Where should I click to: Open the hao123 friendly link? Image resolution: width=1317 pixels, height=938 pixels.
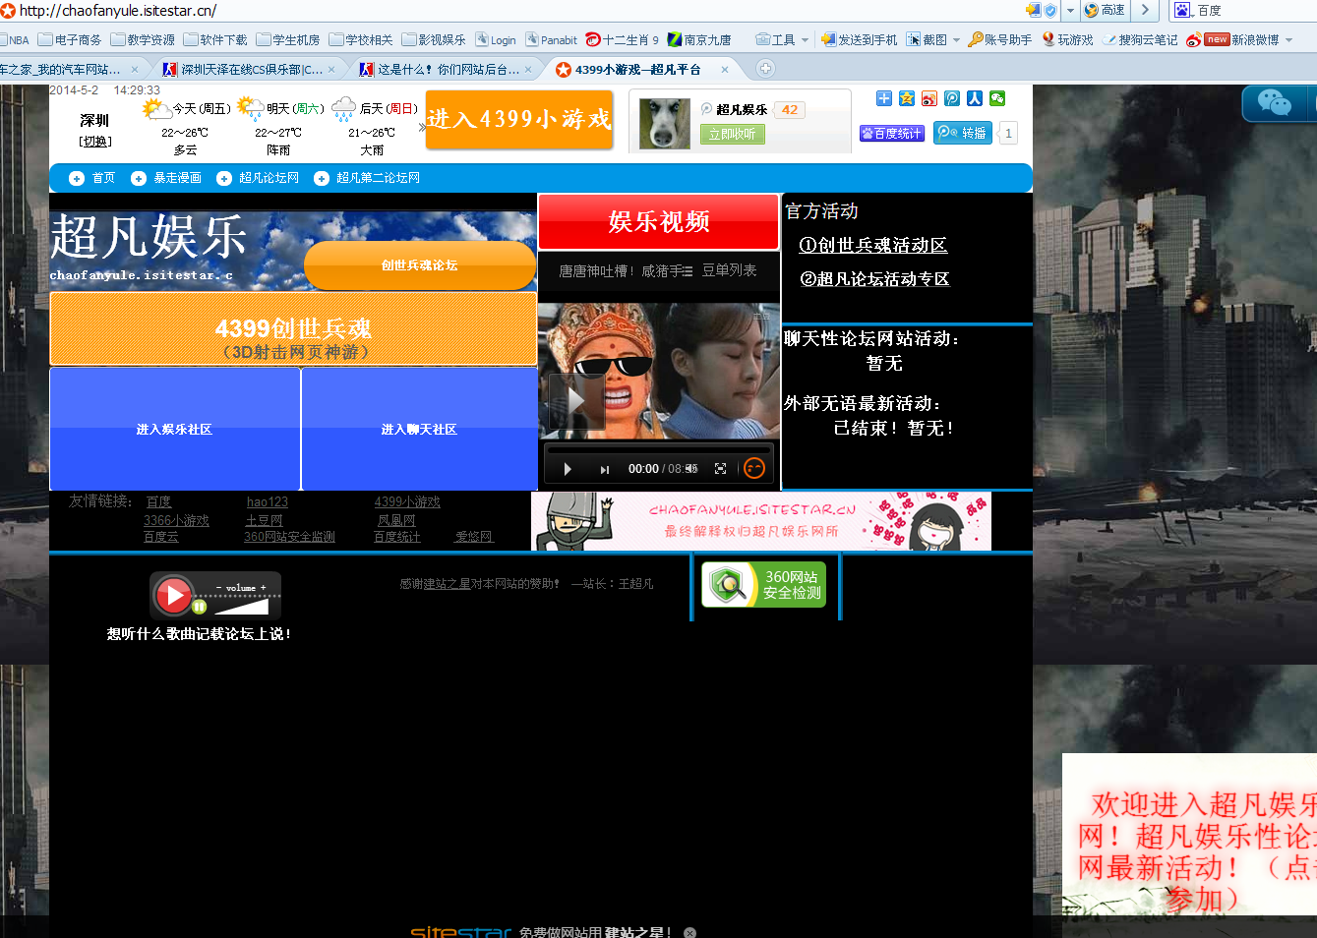[x=267, y=501]
